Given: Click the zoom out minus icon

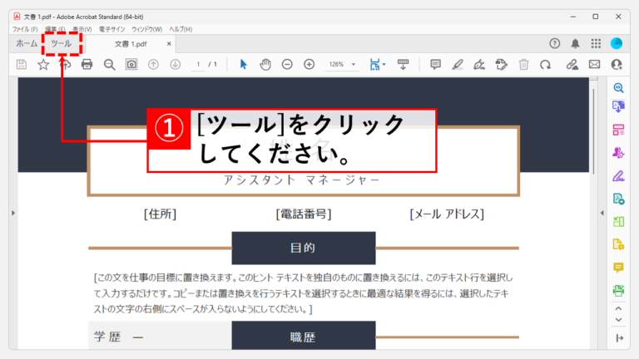Looking at the screenshot, I should pyautogui.click(x=287, y=64).
